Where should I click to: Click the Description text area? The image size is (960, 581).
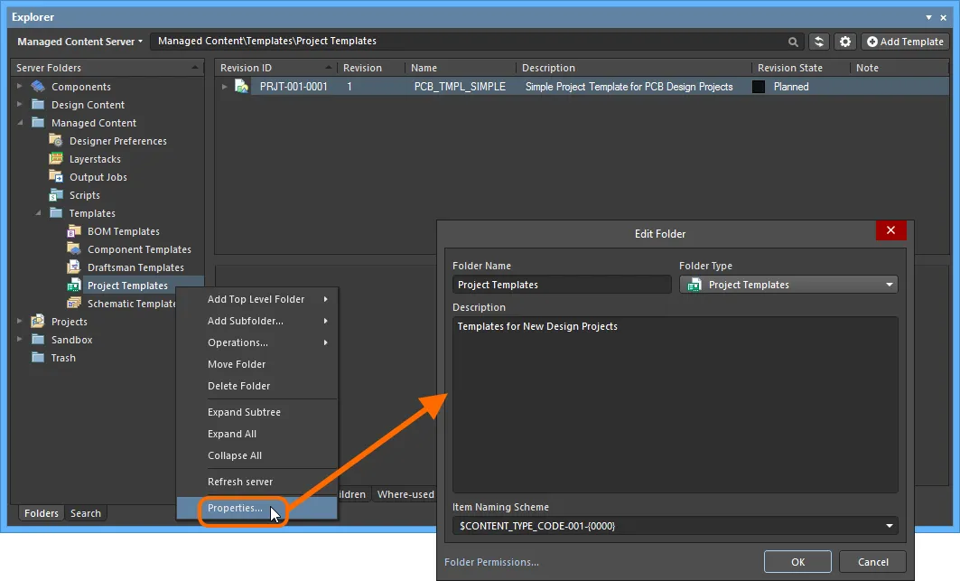click(x=676, y=405)
